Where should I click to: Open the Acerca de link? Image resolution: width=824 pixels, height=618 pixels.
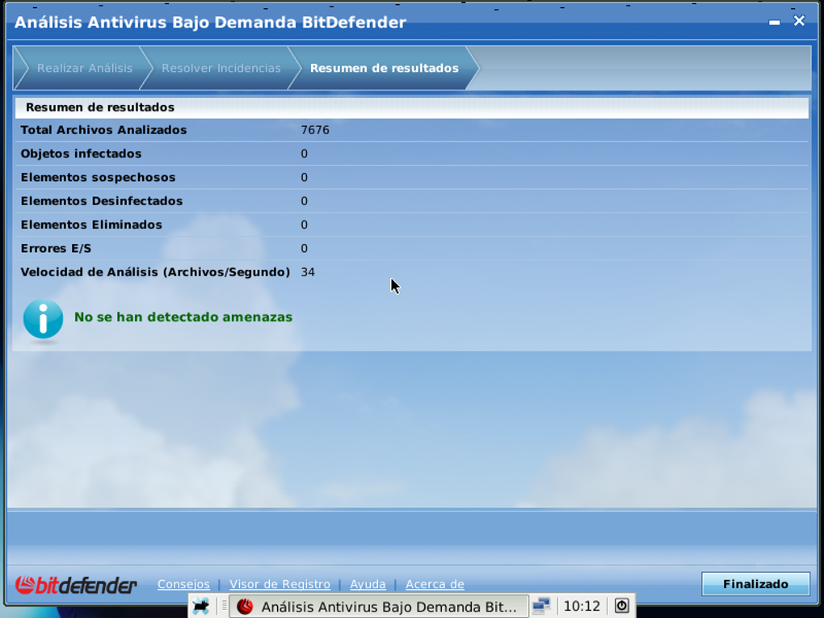point(435,584)
